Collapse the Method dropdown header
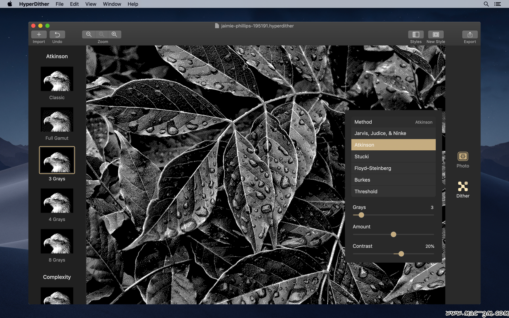Screen dimensions: 509x318 (393, 122)
